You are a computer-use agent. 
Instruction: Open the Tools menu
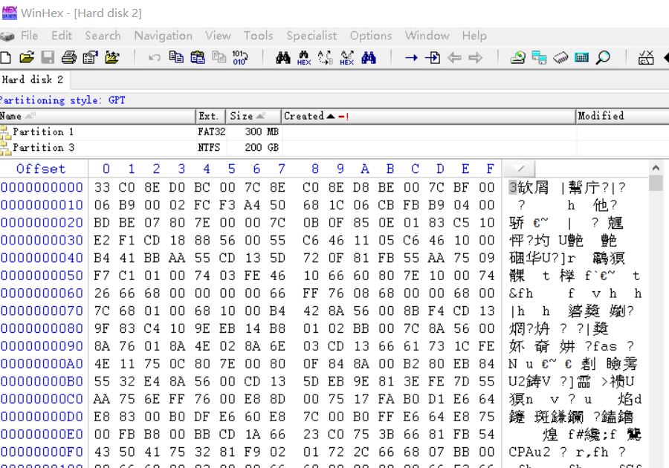coord(258,36)
